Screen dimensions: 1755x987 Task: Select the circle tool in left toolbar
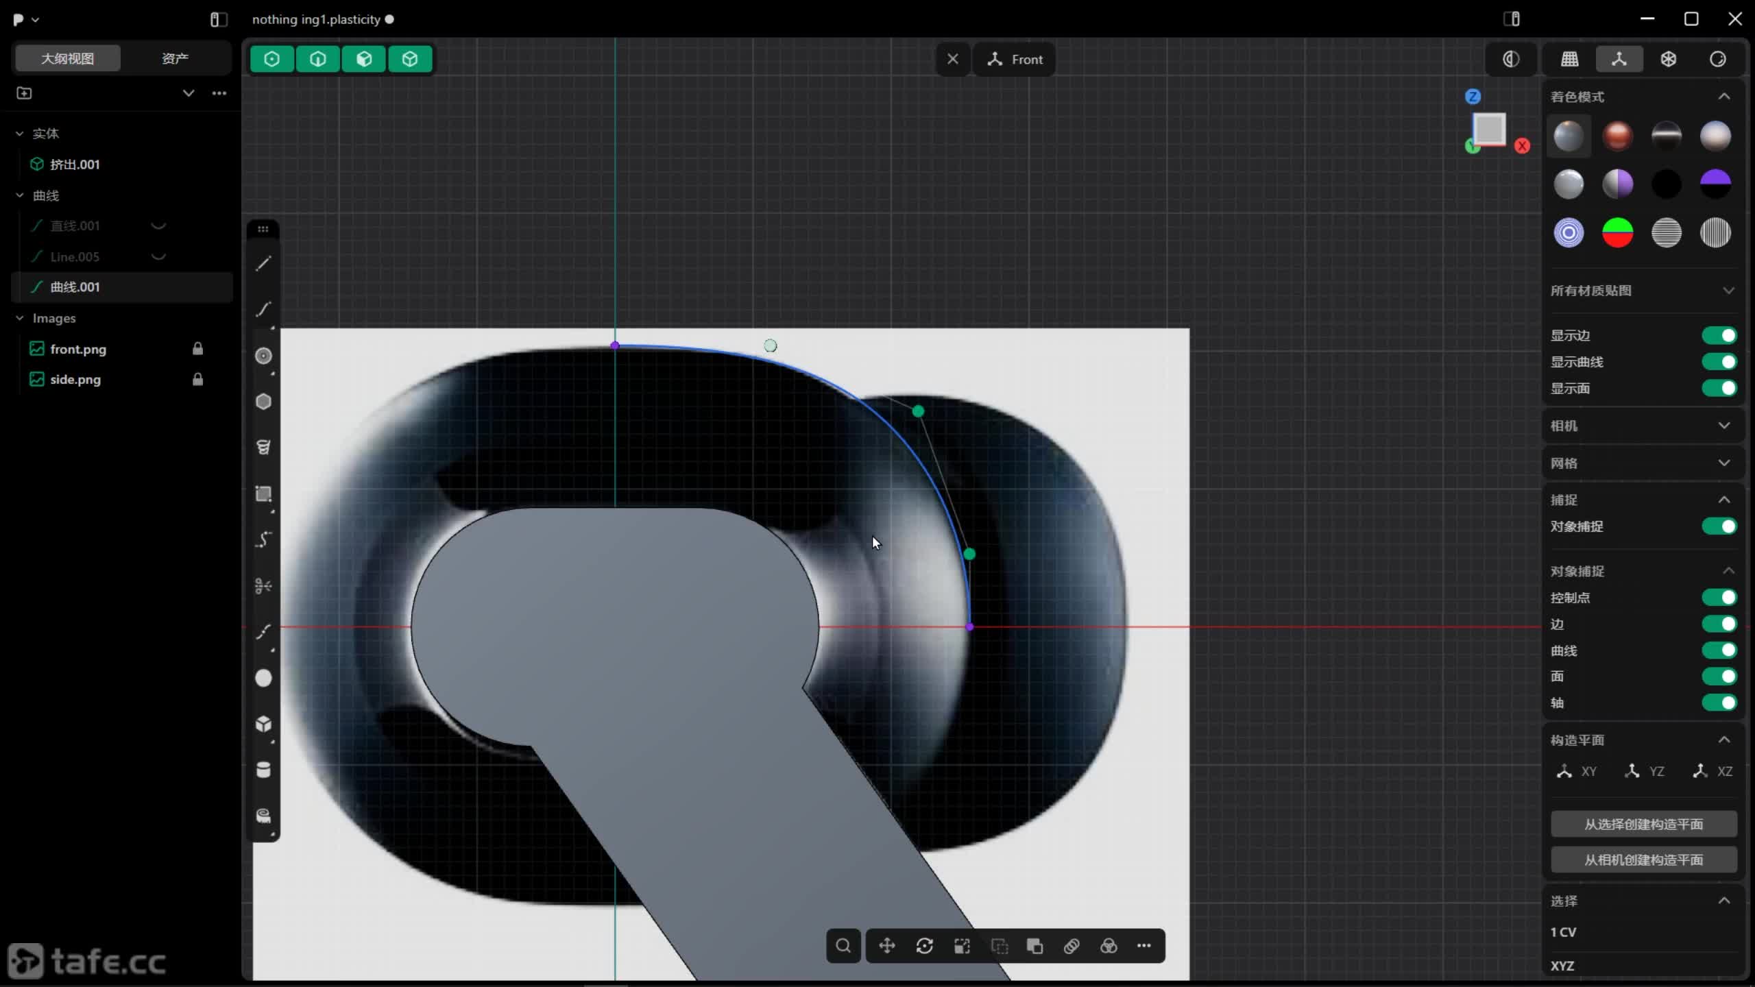(263, 356)
